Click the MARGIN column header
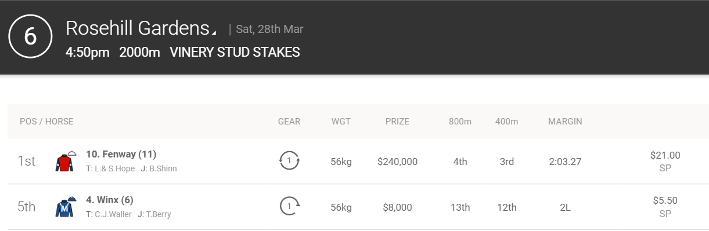This screenshot has width=709, height=231. point(565,122)
